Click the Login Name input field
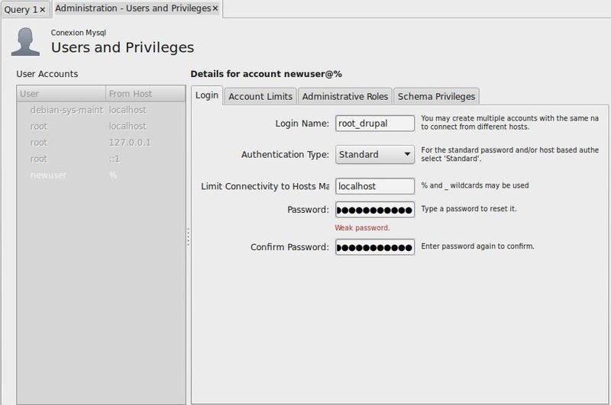The width and height of the screenshot is (611, 405). tap(375, 124)
